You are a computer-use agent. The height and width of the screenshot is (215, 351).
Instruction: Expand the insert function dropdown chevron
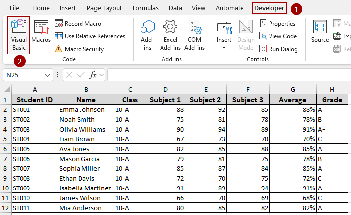coord(102,75)
